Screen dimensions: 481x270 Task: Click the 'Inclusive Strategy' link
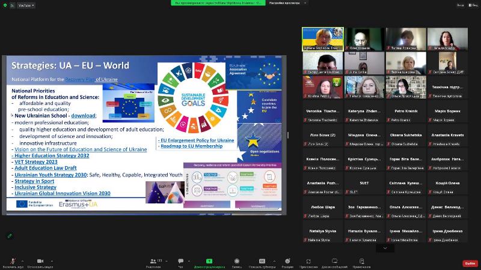pyautogui.click(x=35, y=187)
